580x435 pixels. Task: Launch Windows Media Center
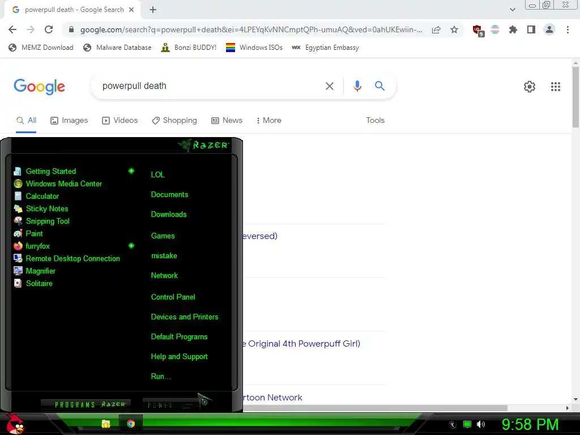tap(58, 184)
